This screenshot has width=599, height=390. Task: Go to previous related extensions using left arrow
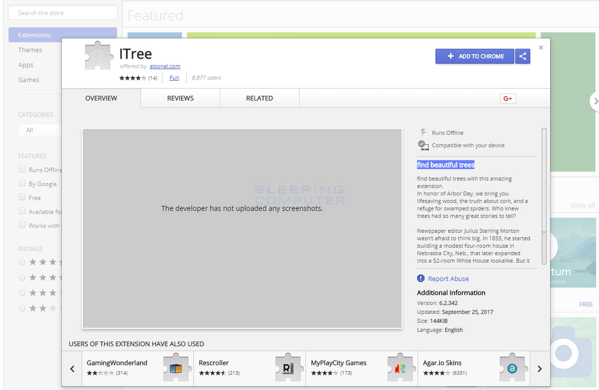[x=72, y=369]
